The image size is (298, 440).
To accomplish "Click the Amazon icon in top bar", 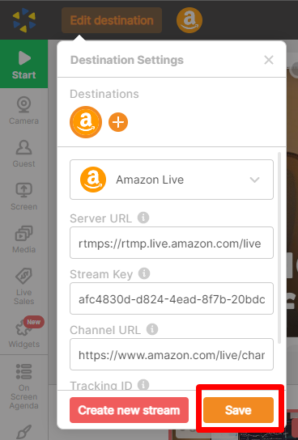I will 189,20.
